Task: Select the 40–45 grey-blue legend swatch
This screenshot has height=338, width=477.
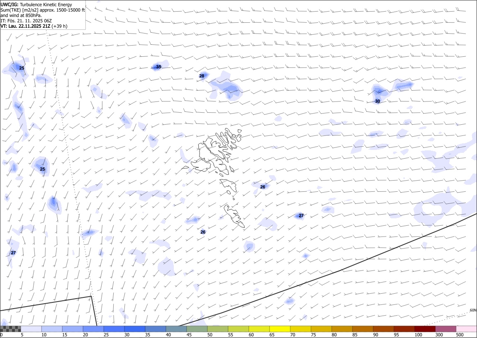Action: 176,329
